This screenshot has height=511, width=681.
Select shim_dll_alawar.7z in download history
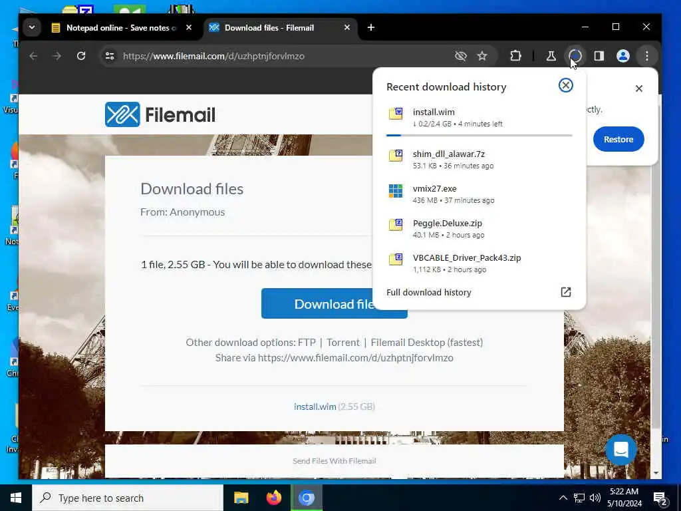point(479,159)
